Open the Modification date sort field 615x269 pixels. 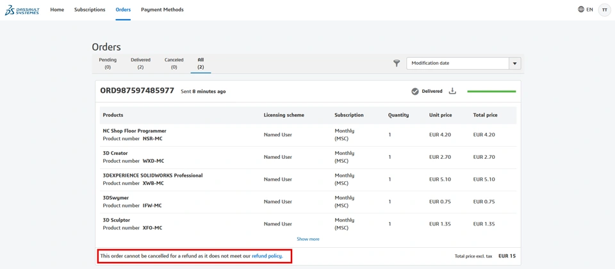pyautogui.click(x=457, y=63)
